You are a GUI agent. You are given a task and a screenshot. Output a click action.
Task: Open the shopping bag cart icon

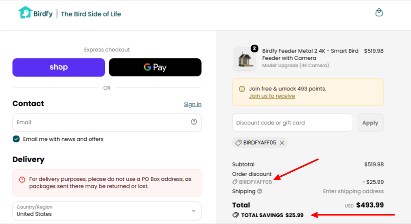[x=379, y=12]
